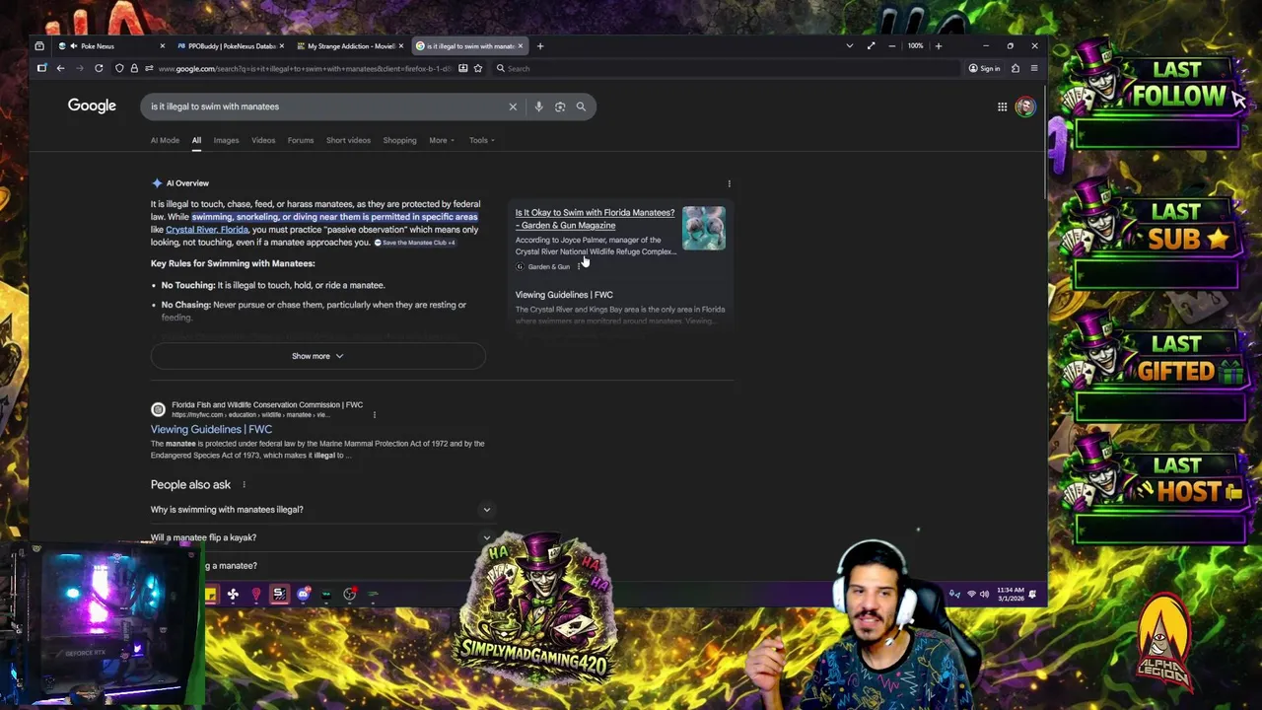1262x710 pixels.
Task: Open the notification bell in system tray
Action: 1032,594
